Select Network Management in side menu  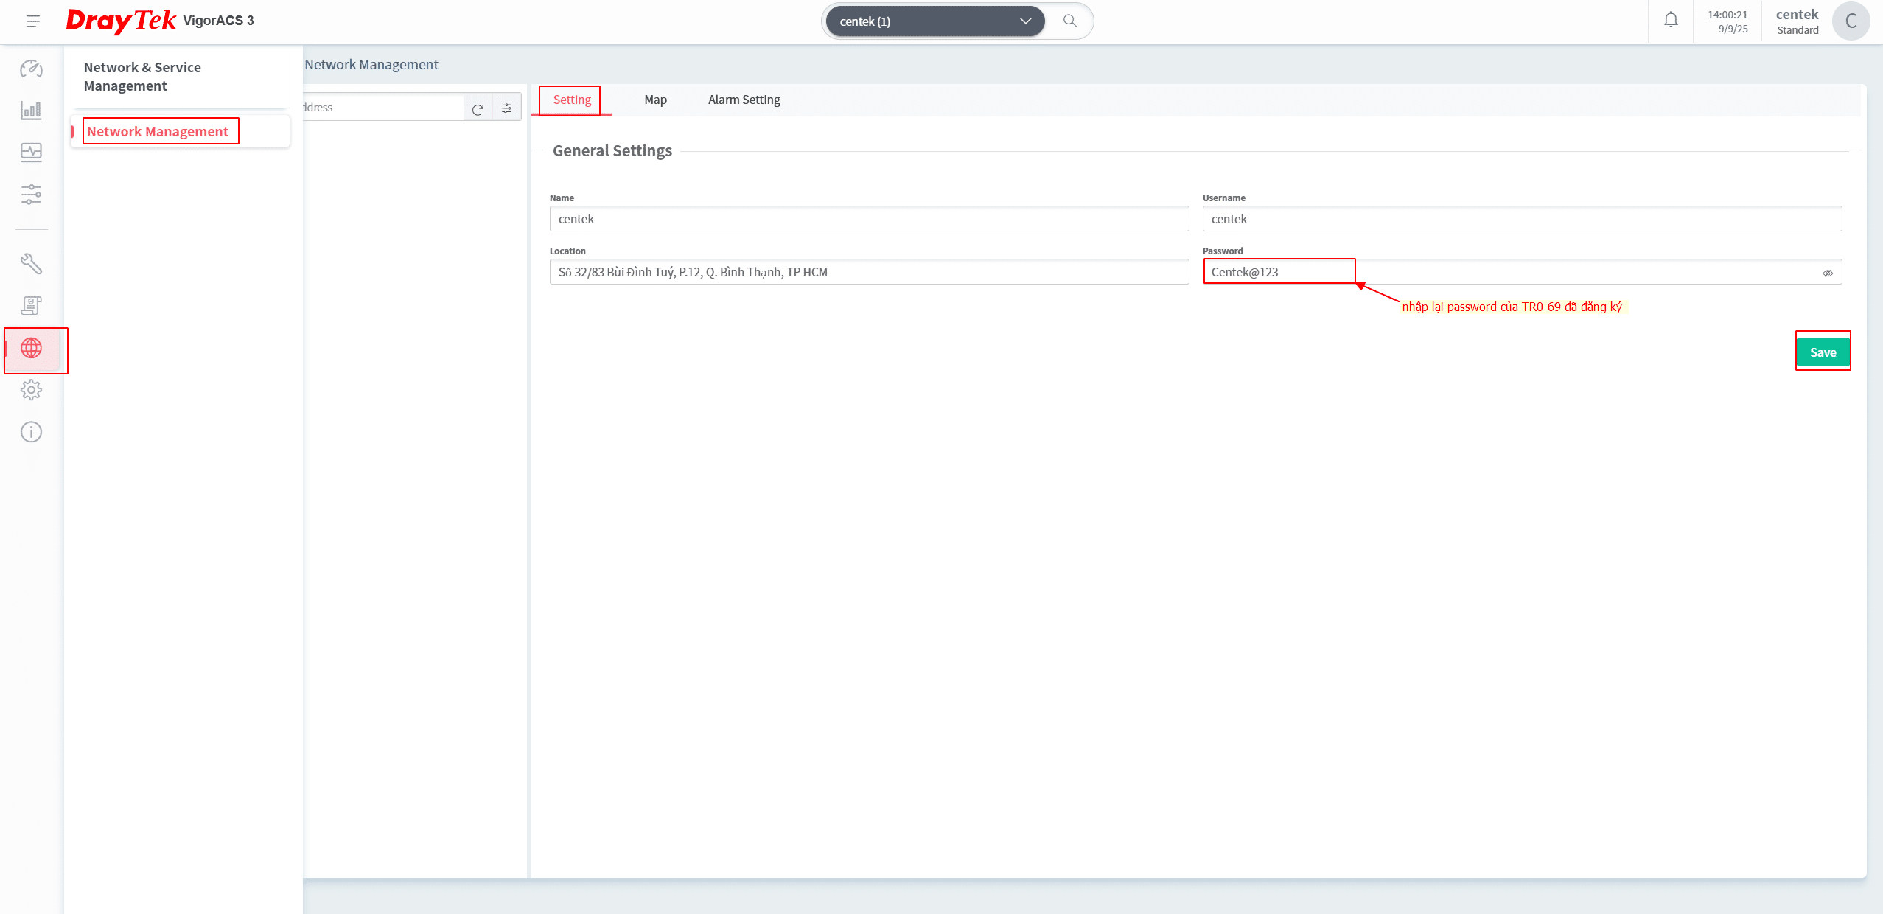coord(158,132)
